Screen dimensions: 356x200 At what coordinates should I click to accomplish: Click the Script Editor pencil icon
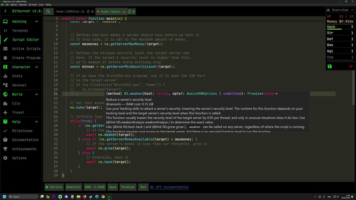(x=5, y=40)
